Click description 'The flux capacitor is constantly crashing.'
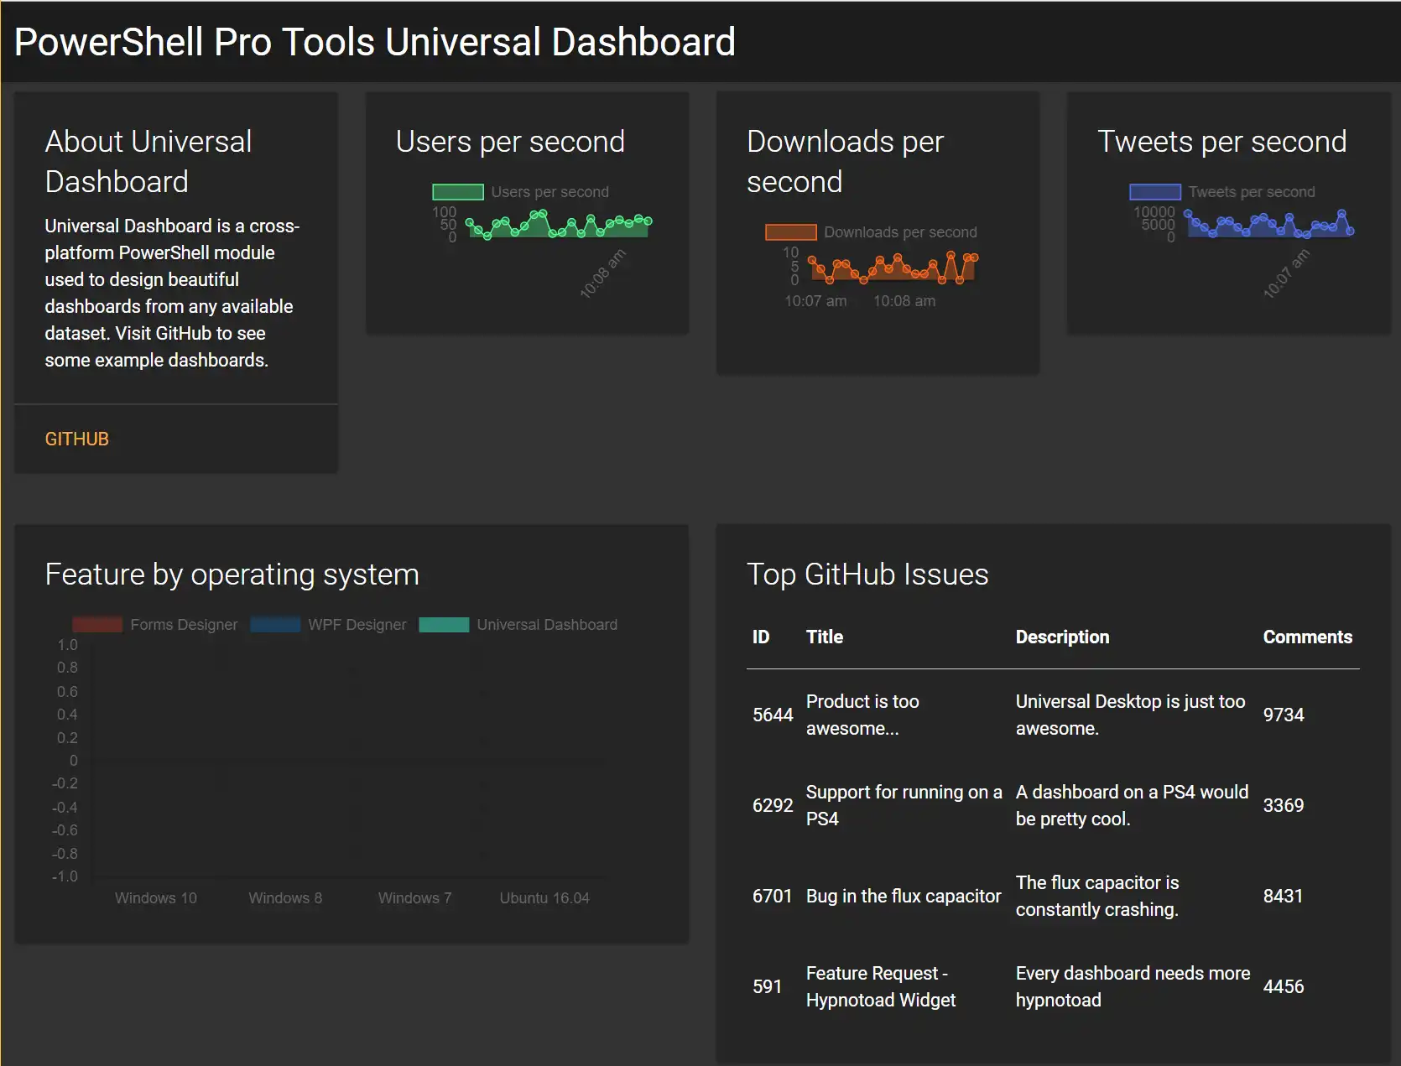1401x1066 pixels. 1097,896
